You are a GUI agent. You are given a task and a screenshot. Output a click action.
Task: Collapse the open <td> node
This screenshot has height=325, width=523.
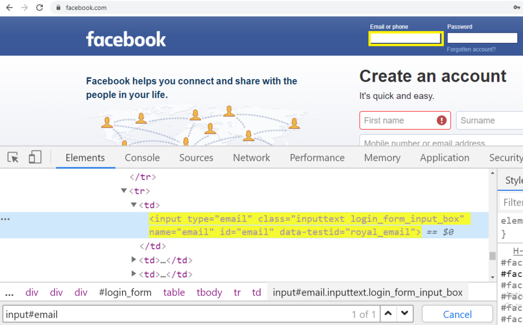(x=134, y=205)
